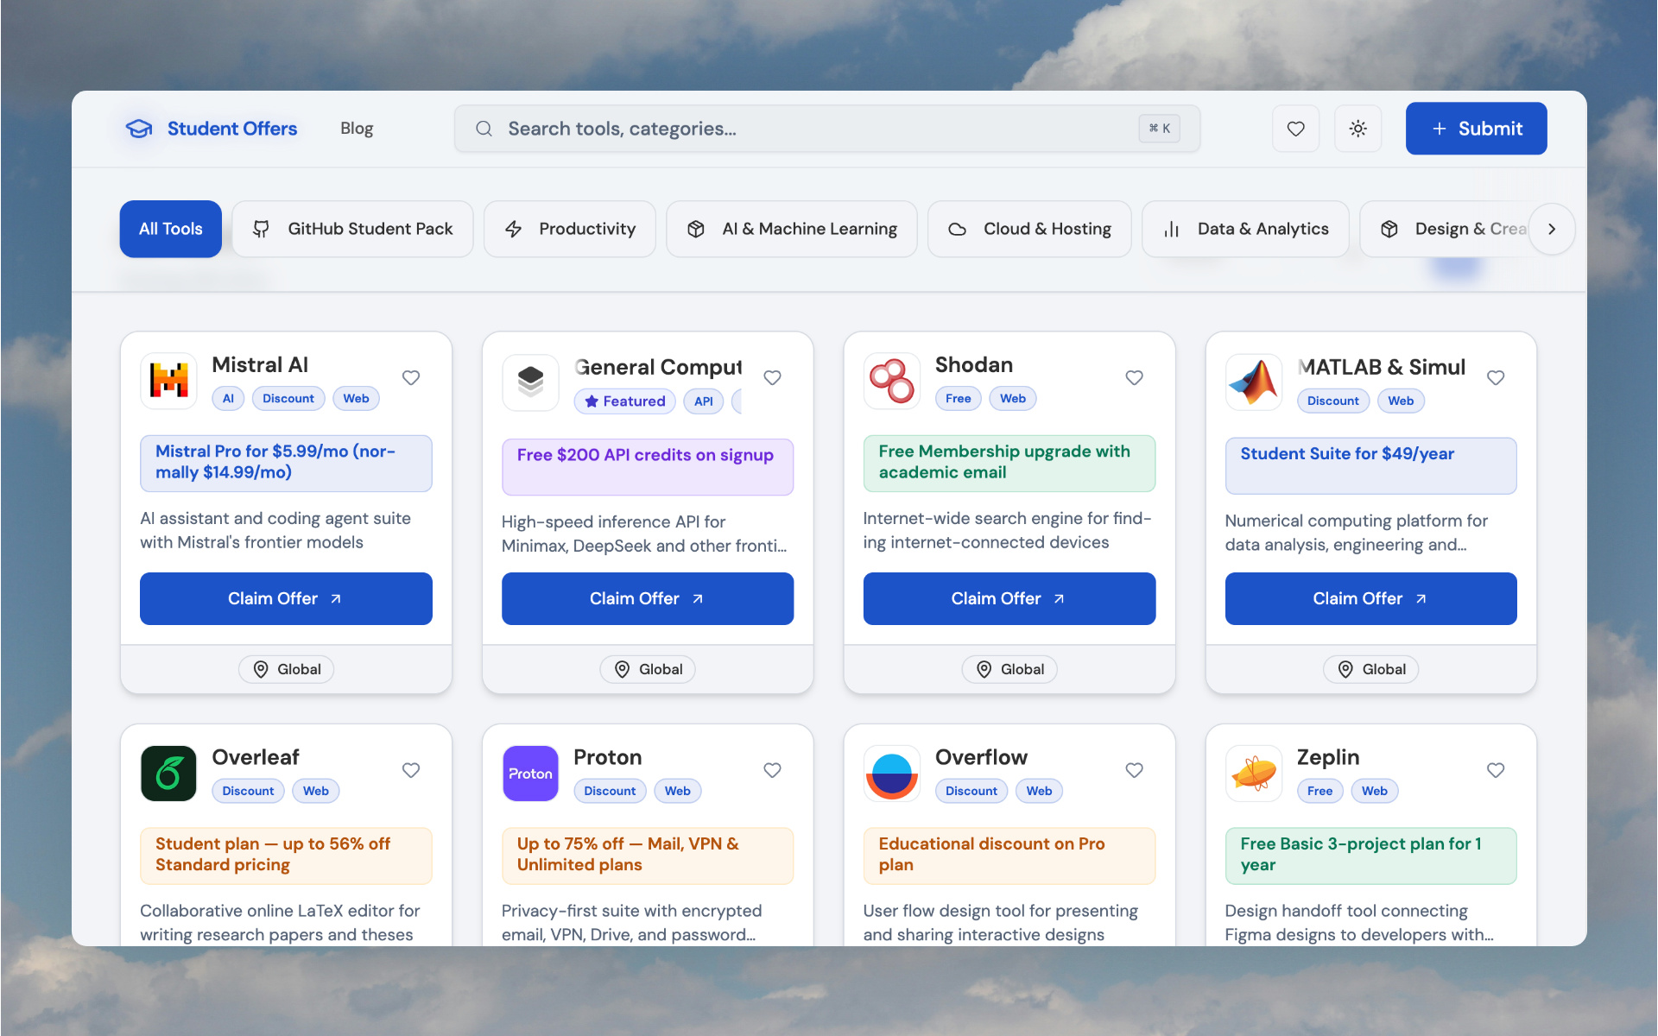Click the Shodan logo

tap(891, 381)
